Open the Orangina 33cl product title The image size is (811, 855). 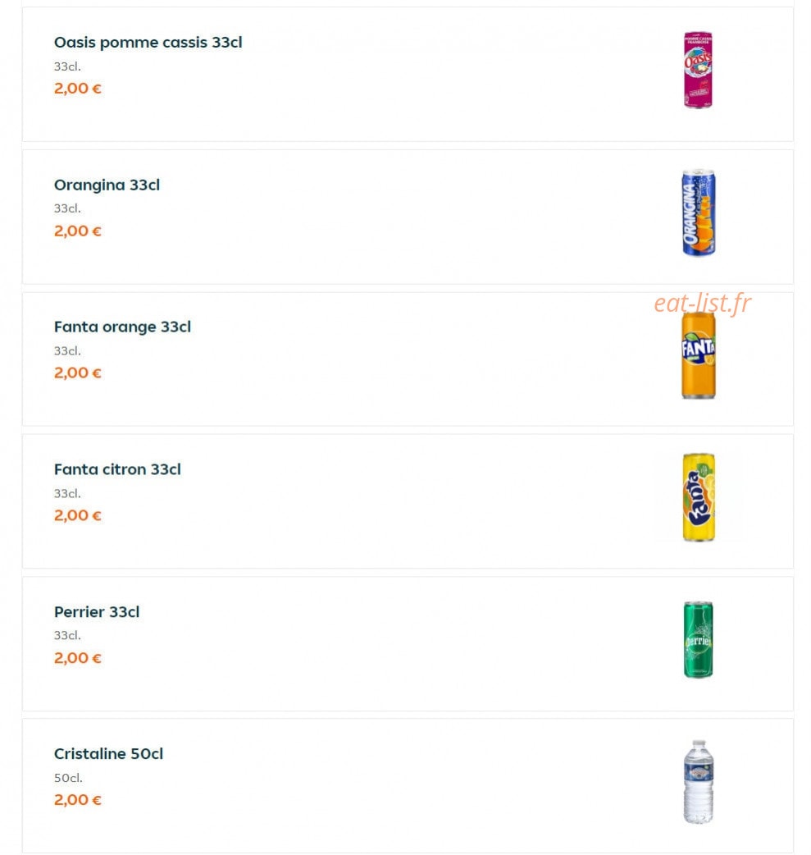(x=107, y=185)
